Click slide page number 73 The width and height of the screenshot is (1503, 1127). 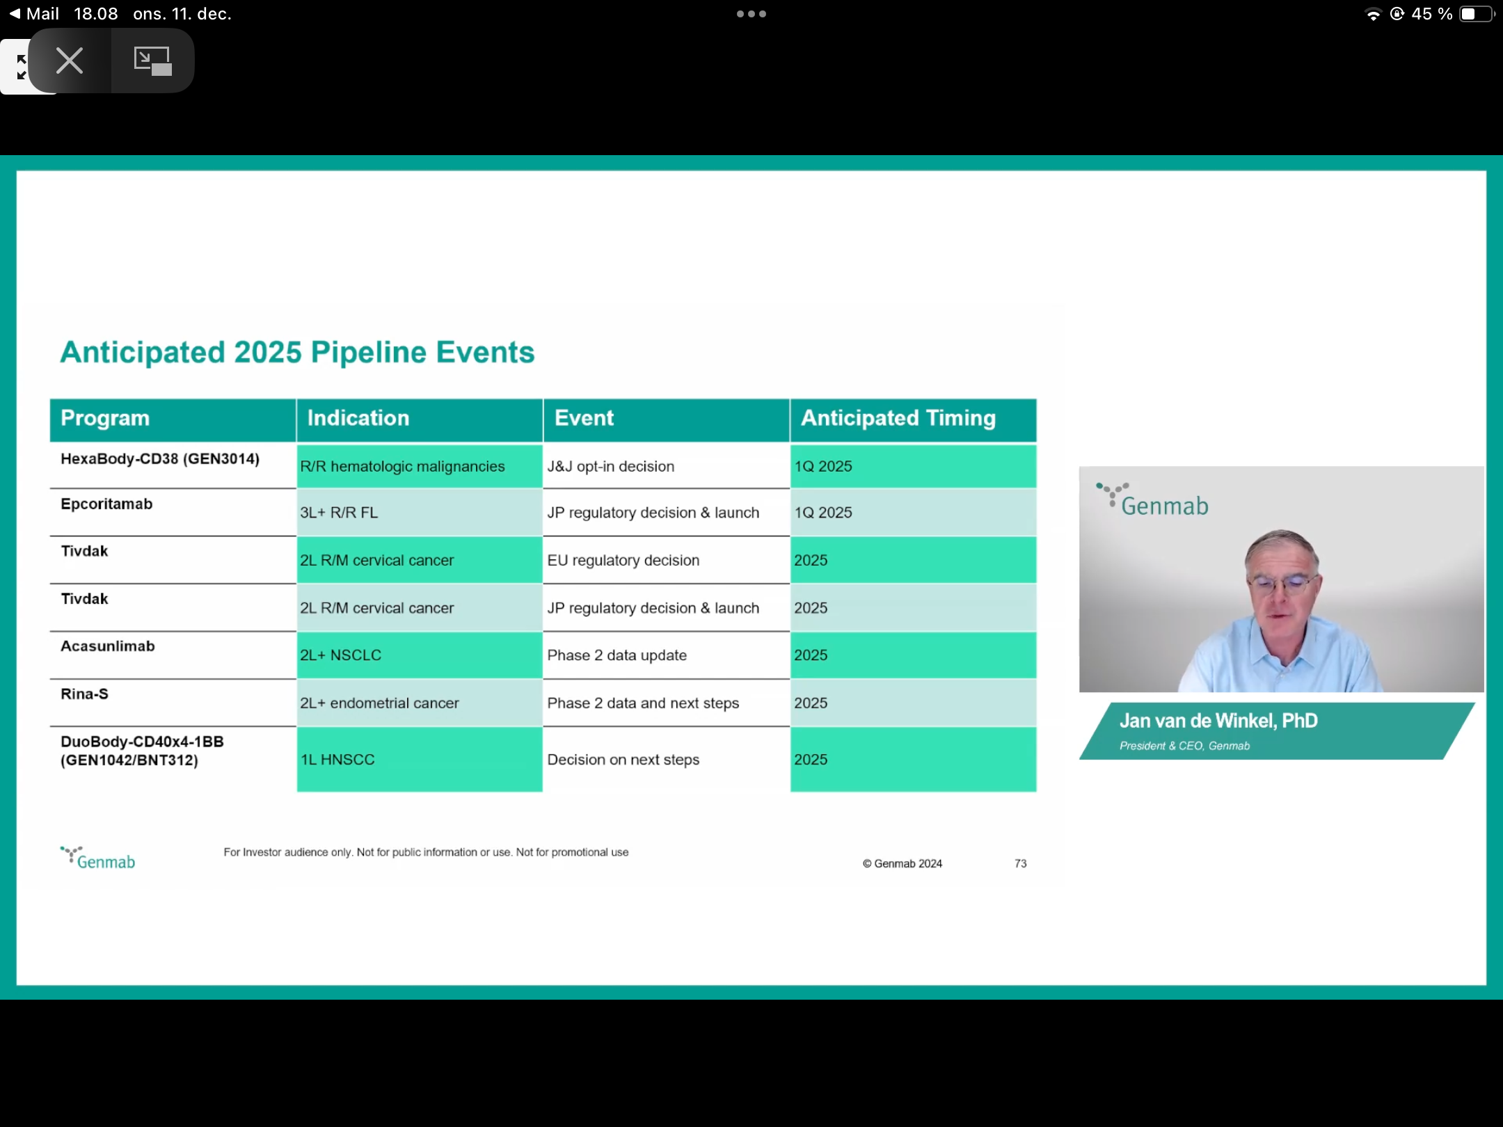tap(1021, 863)
